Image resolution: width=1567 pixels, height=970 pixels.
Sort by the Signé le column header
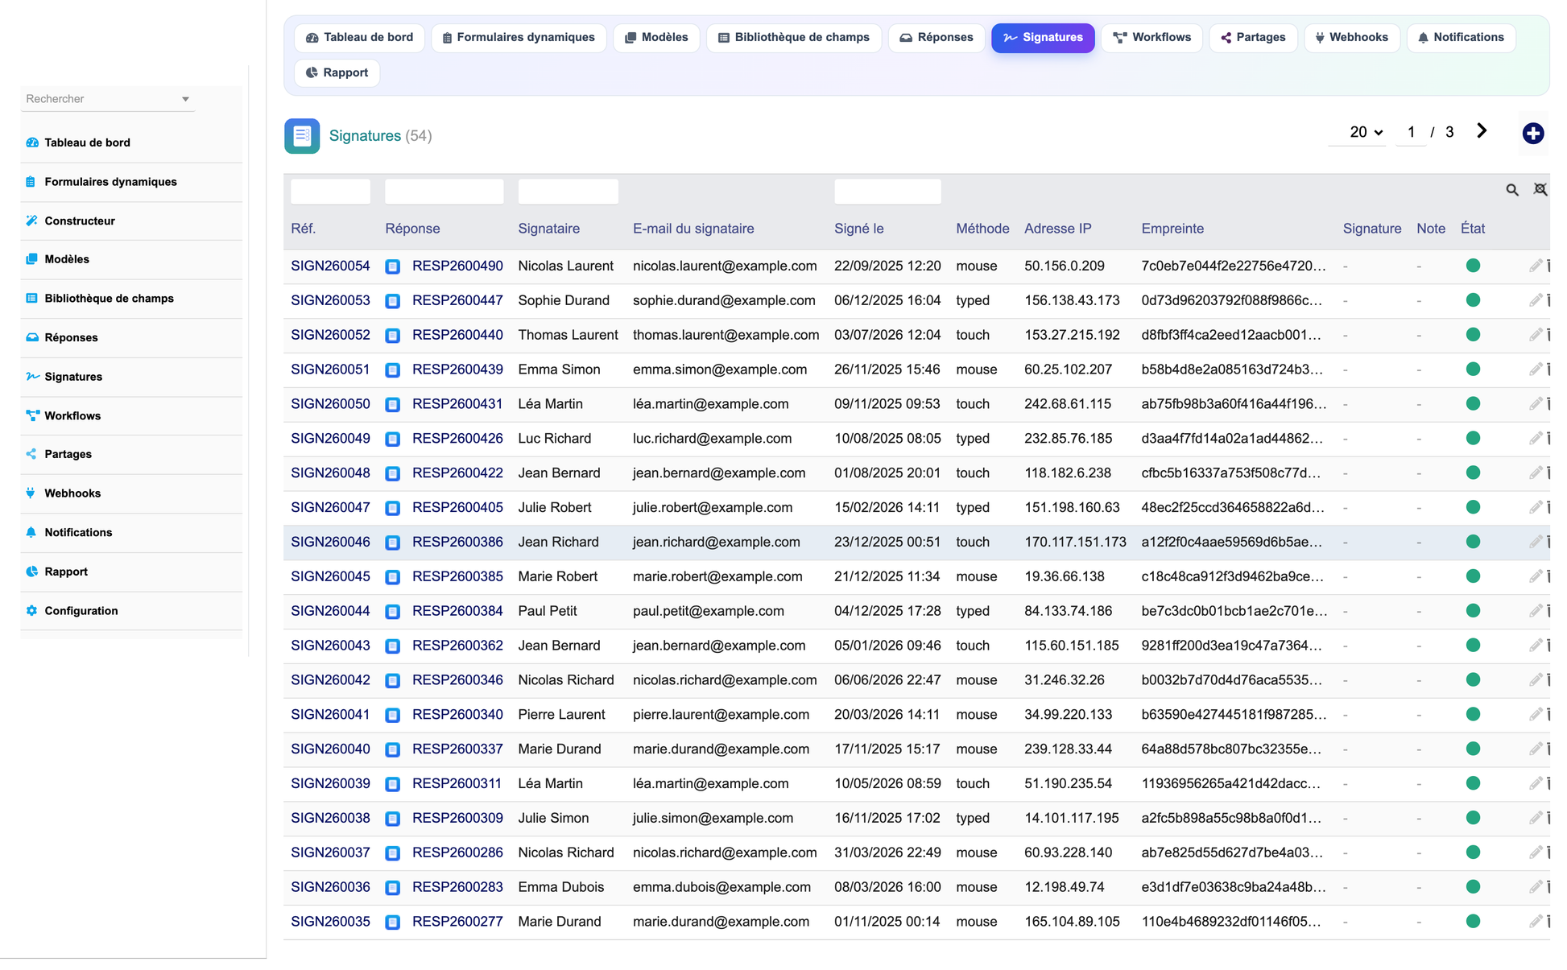pyautogui.click(x=858, y=229)
